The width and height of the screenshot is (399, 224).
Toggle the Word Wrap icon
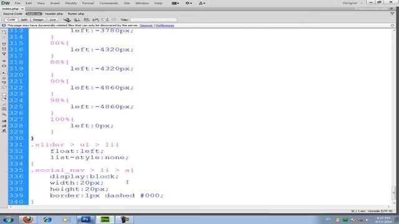coord(4,83)
